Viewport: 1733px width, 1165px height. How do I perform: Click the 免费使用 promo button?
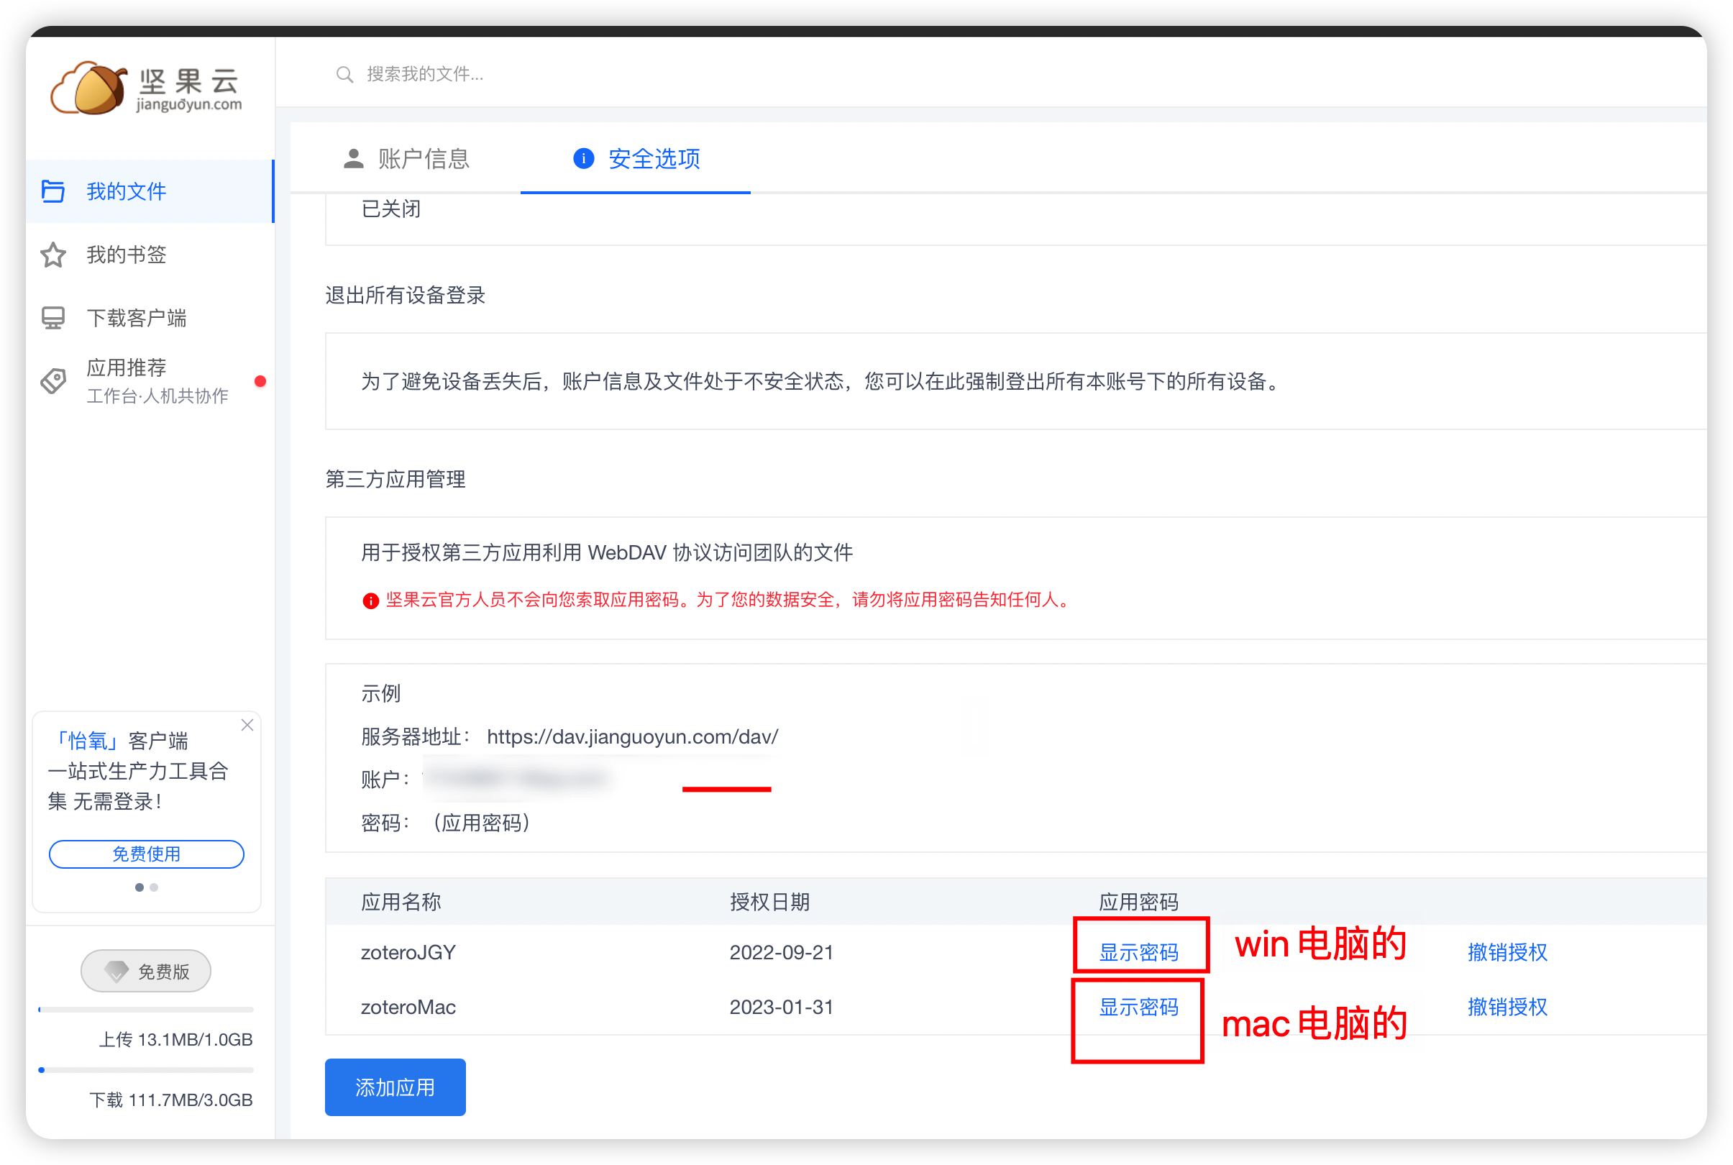(147, 854)
